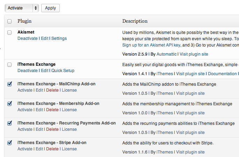Open iThemes author link for Stripe Add-on
This screenshot has height=157, width=239.
coord(165,152)
